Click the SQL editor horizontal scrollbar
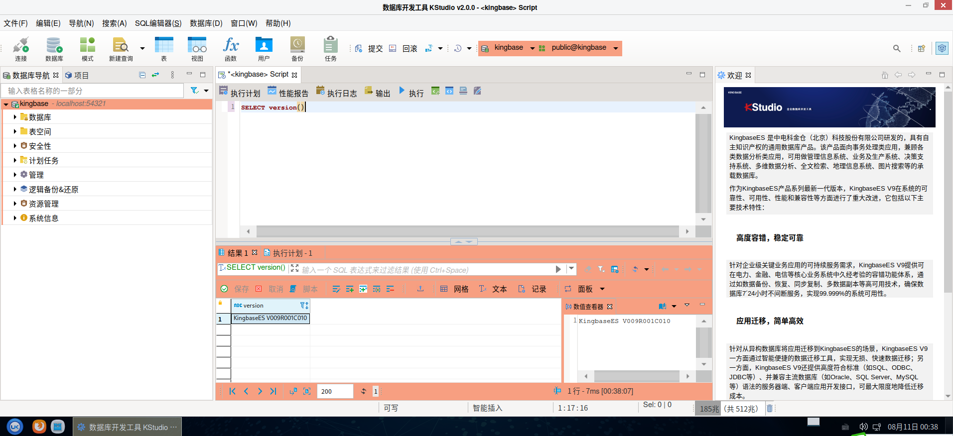953x436 pixels. coord(467,231)
